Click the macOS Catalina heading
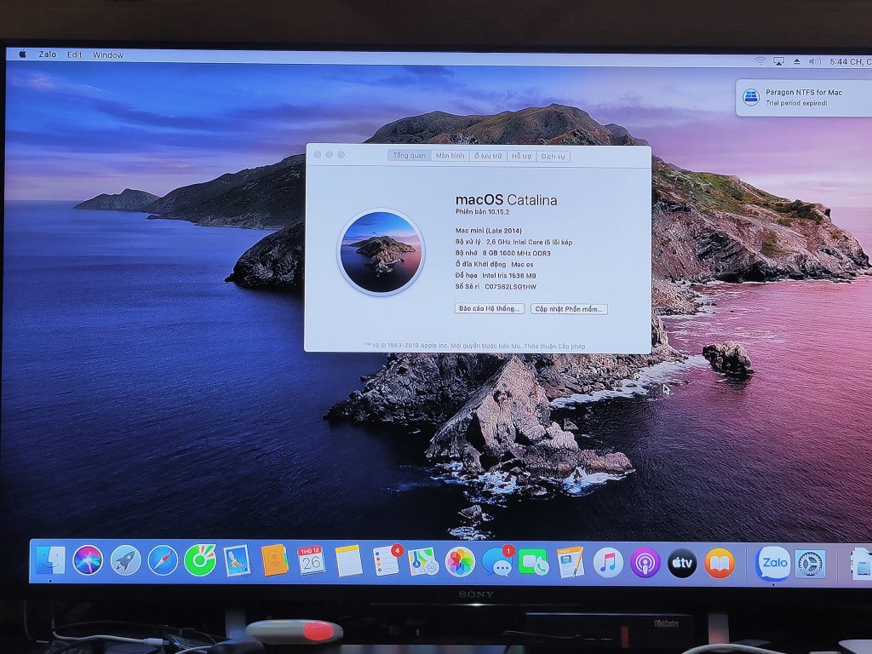This screenshot has width=872, height=654. click(x=506, y=199)
